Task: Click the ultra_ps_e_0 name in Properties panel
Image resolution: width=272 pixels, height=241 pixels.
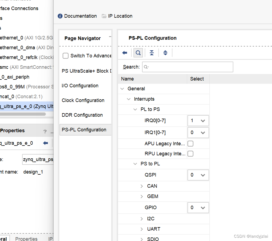Action: (17, 143)
